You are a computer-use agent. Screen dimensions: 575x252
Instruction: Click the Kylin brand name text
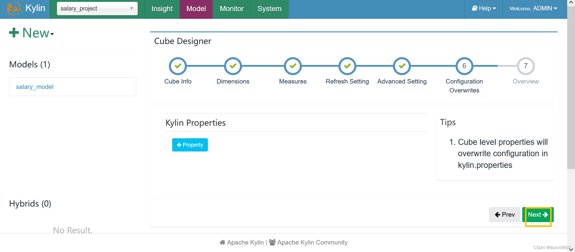pyautogui.click(x=35, y=8)
